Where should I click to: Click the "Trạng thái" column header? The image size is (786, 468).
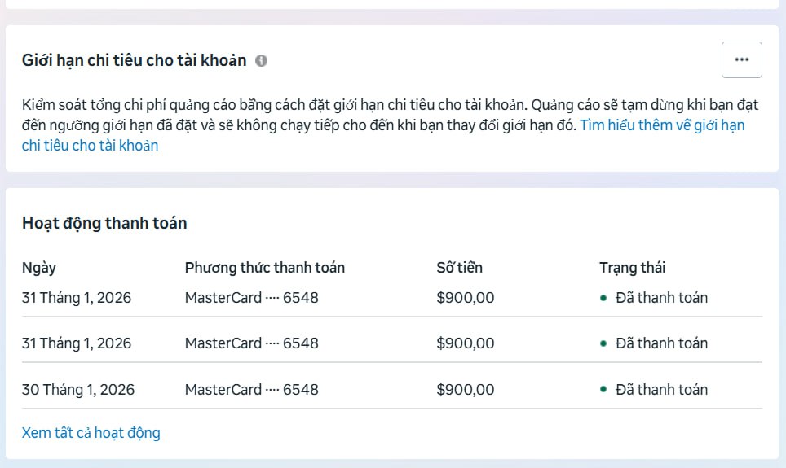633,268
